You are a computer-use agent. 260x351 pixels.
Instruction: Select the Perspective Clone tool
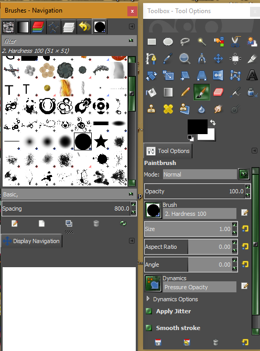click(185, 109)
